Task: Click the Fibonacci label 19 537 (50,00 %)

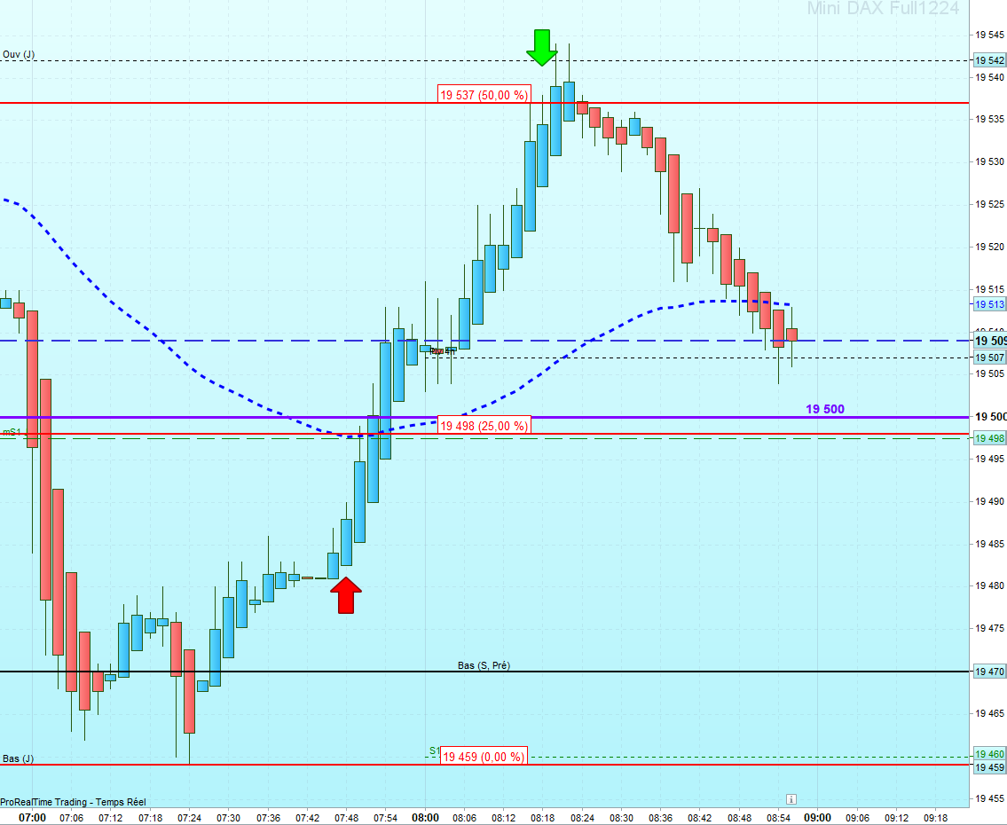Action: 484,95
